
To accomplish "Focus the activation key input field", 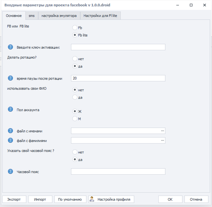I will tap(118, 47).
